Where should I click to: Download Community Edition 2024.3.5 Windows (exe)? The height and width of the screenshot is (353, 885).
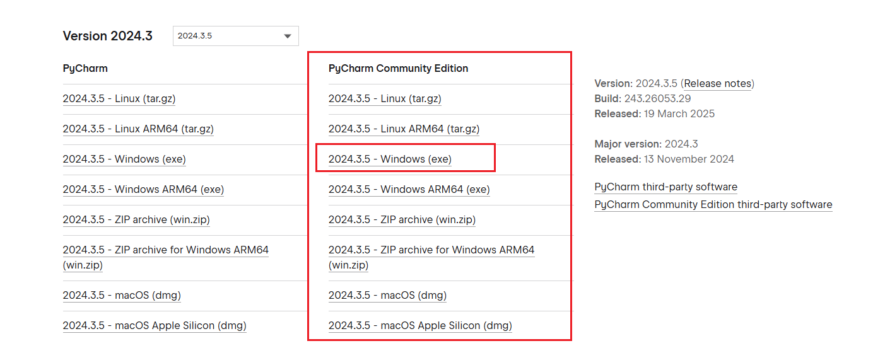(390, 159)
